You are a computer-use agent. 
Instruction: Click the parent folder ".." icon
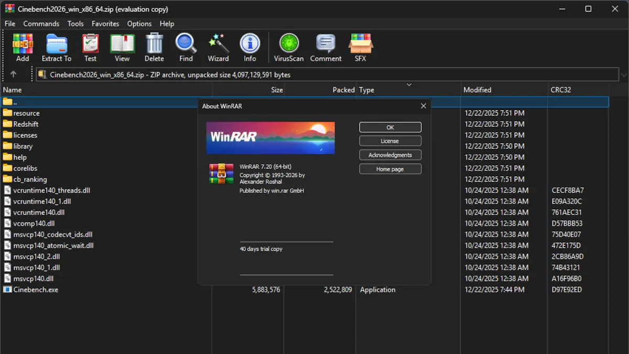click(7, 102)
